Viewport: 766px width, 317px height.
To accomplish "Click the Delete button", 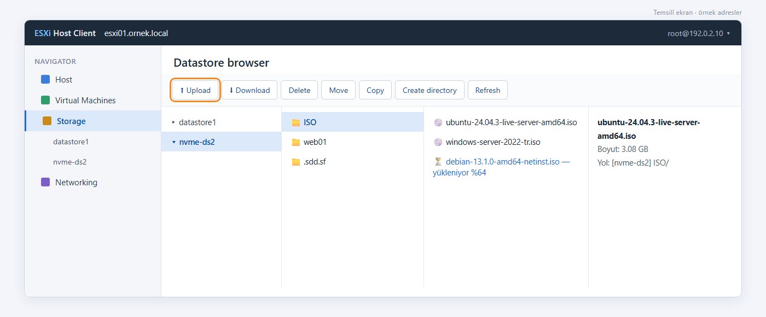I will pos(299,90).
